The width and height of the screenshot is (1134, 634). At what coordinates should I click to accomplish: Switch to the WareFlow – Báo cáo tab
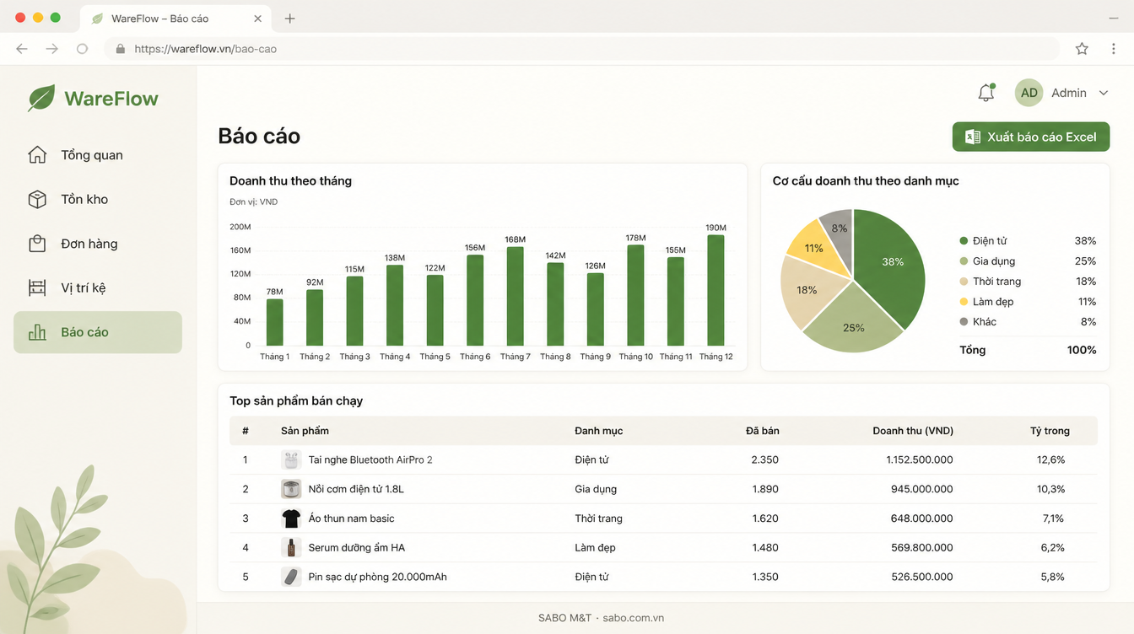(175, 19)
